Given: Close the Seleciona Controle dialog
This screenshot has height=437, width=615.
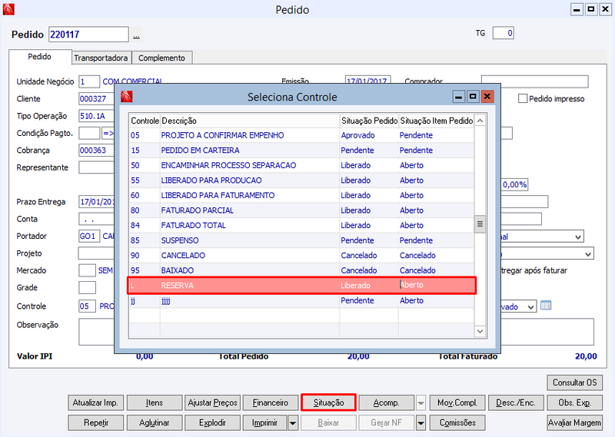Looking at the screenshot, I should [487, 97].
